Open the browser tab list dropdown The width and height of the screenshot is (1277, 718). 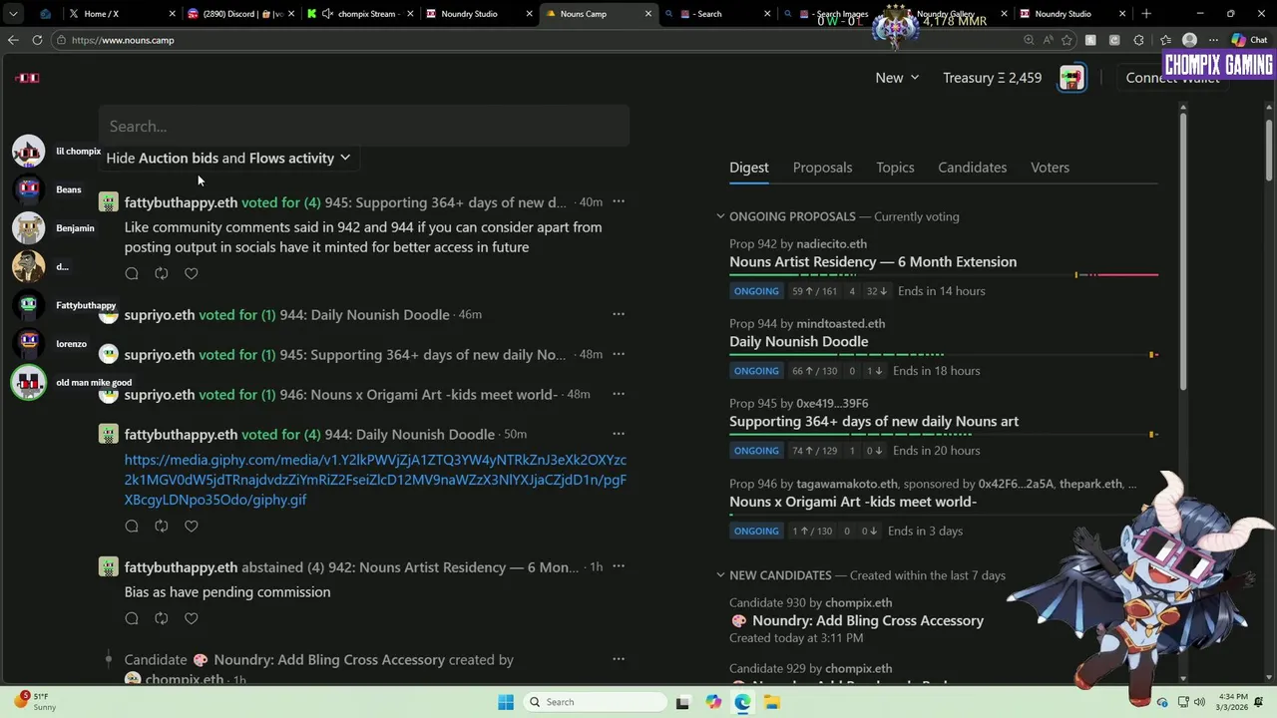coord(13,14)
